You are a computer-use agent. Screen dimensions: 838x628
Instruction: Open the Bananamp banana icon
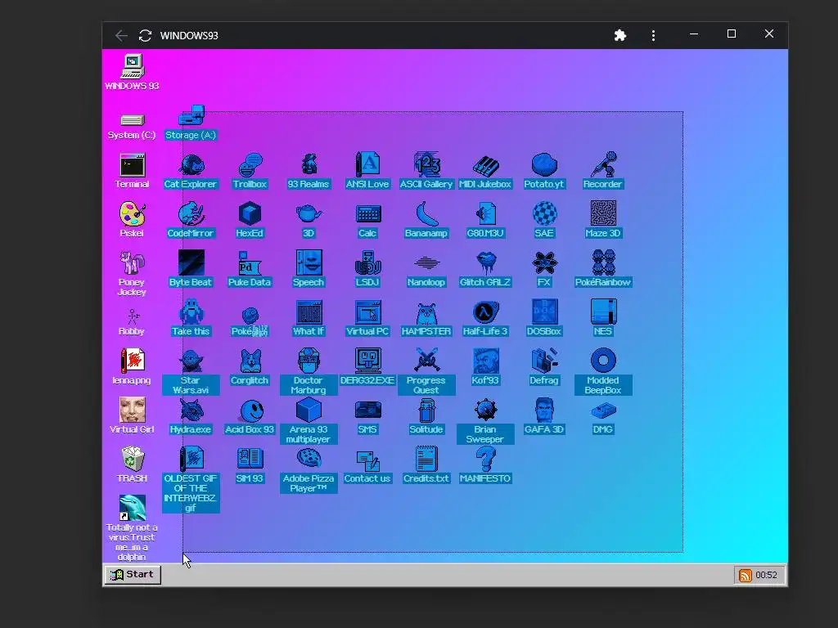click(426, 214)
